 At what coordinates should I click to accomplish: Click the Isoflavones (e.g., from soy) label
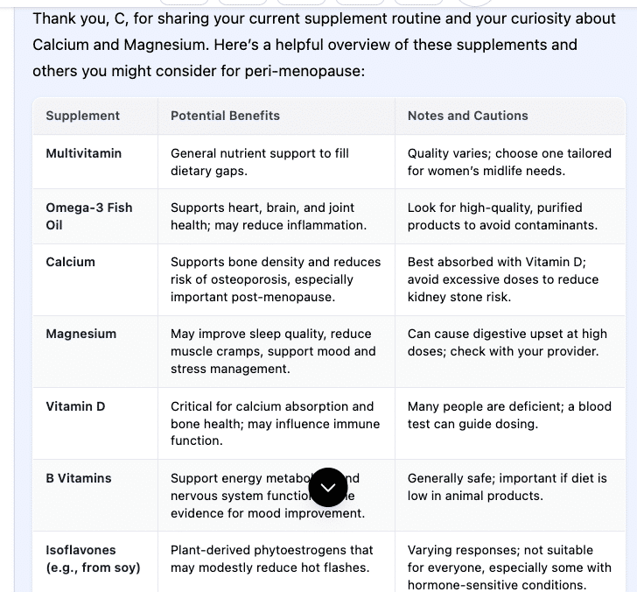click(x=93, y=559)
